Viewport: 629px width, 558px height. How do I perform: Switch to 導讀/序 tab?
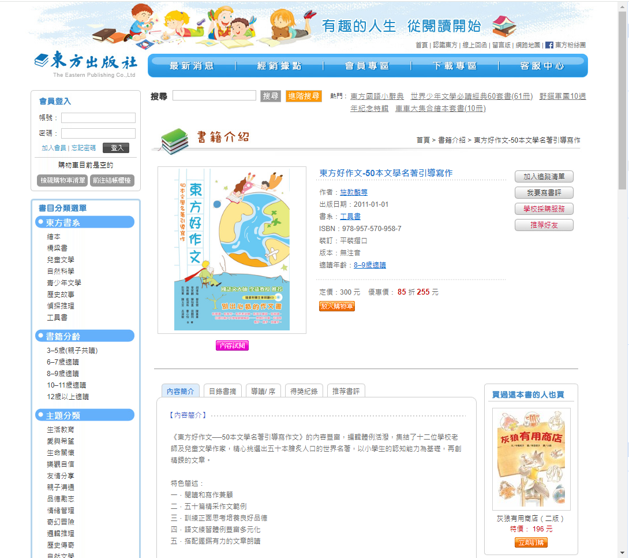(x=263, y=391)
